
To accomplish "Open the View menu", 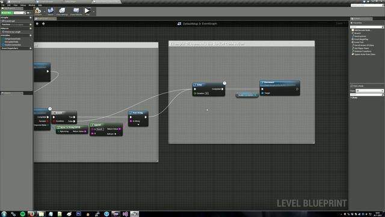I will pos(16,5).
